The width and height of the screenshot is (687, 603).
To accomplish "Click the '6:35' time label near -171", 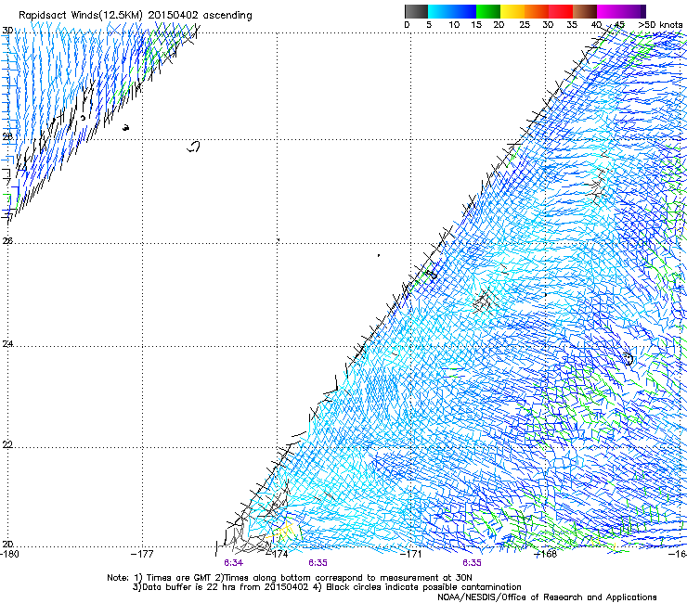I will coord(472,563).
